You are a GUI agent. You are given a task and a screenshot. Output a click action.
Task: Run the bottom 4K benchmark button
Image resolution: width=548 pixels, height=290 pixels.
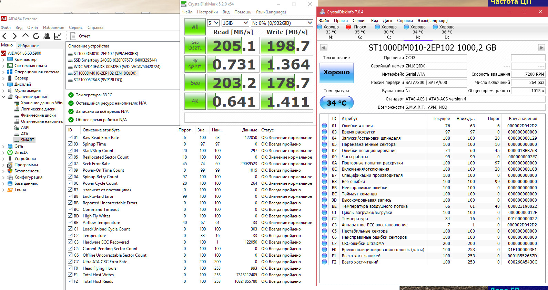pyautogui.click(x=195, y=101)
